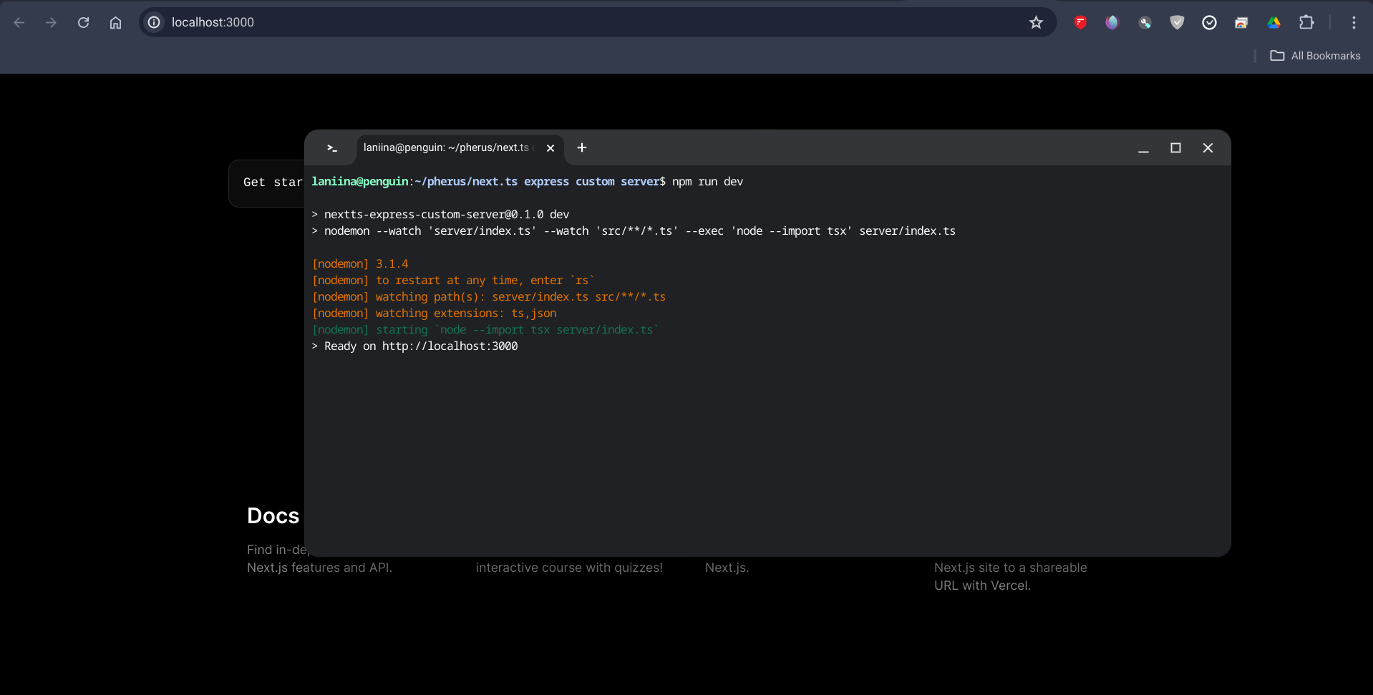Click the http://localhost:3000 URL in terminal

coord(450,346)
